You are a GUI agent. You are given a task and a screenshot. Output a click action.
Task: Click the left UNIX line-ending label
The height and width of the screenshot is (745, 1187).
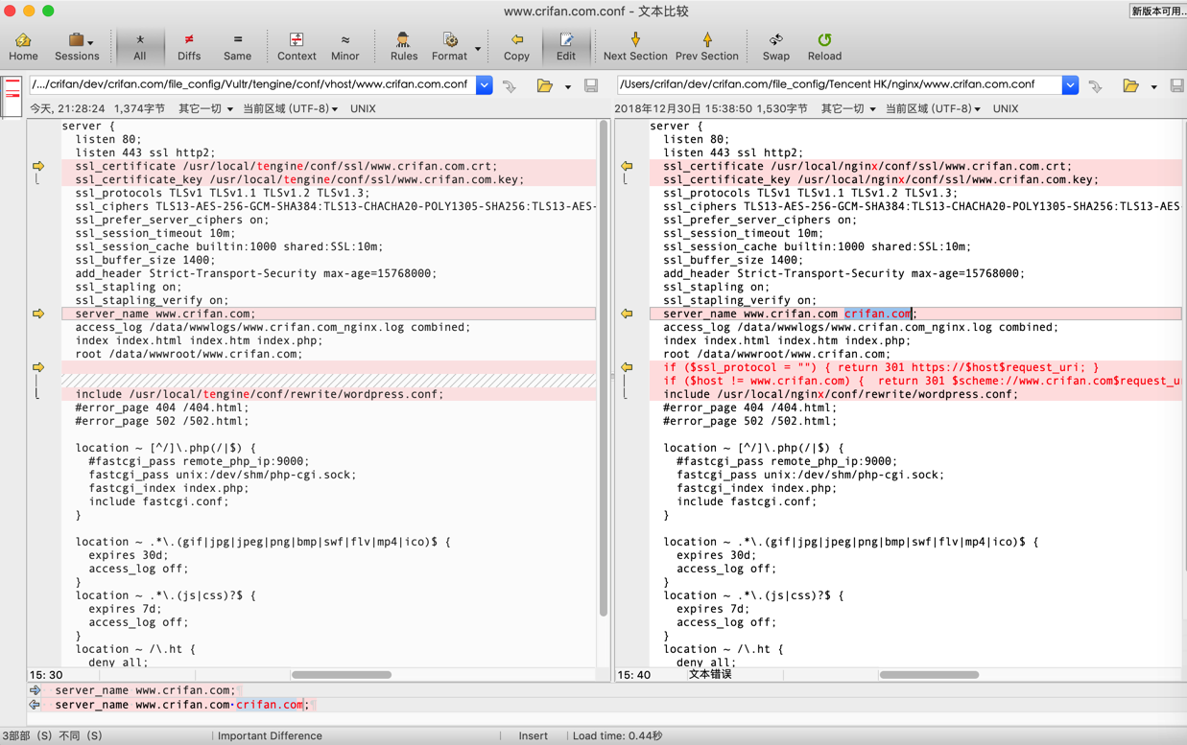(x=363, y=109)
